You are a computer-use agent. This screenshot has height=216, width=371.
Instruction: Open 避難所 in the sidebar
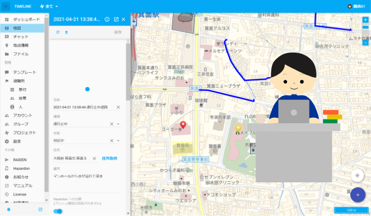tap(22, 81)
